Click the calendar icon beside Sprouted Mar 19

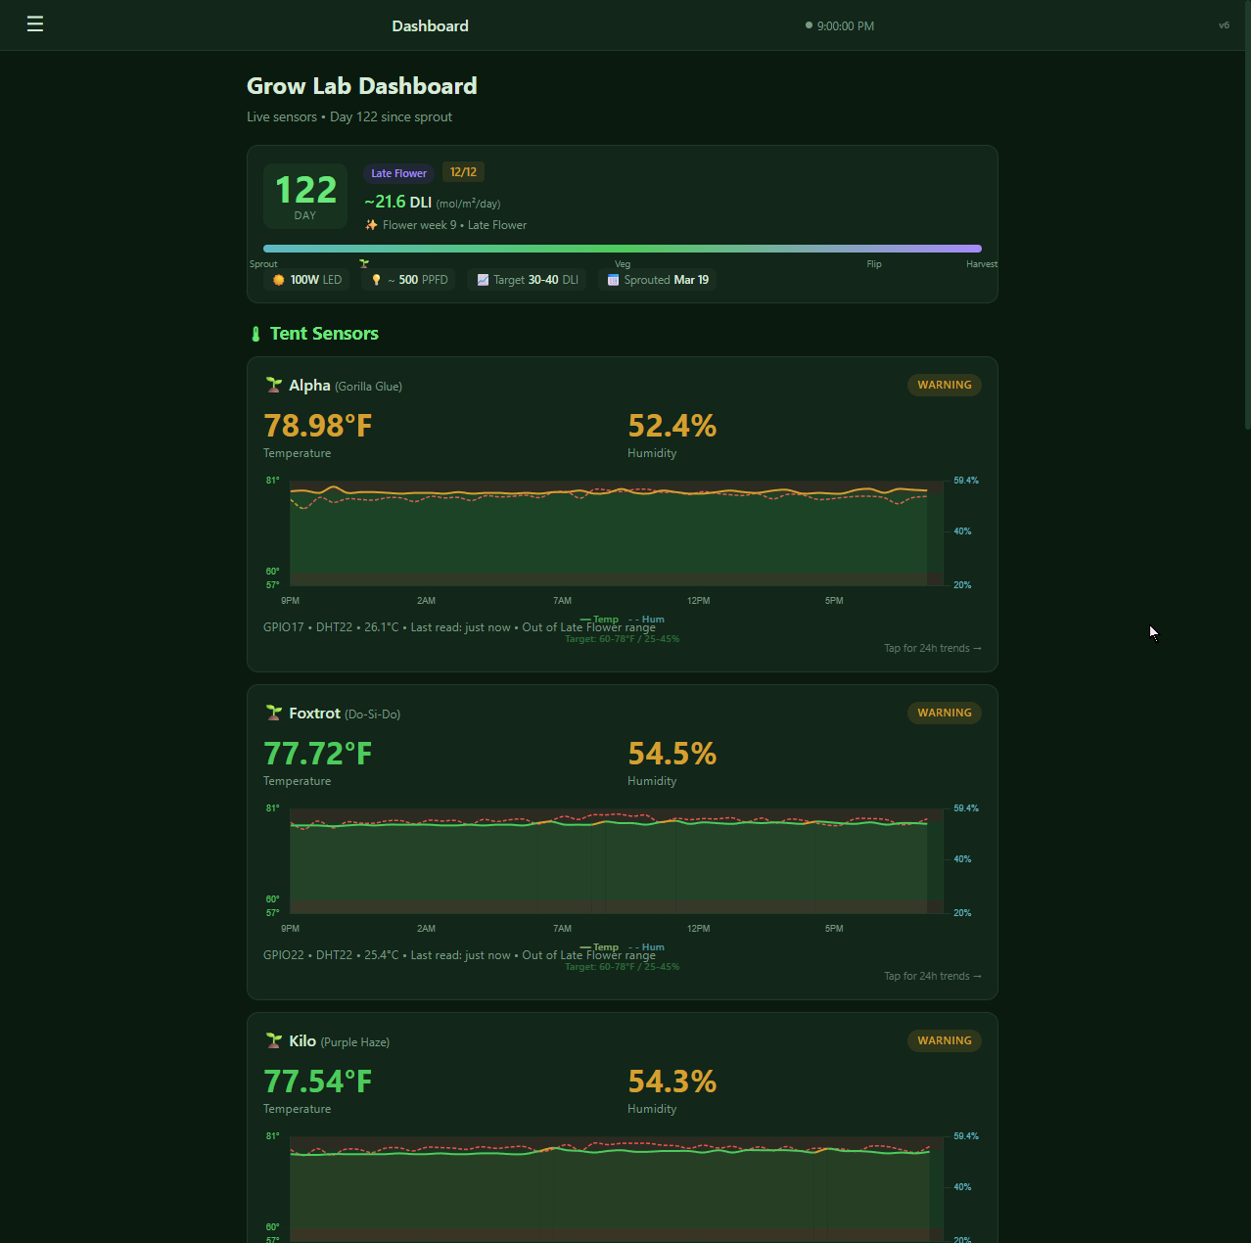pos(613,280)
